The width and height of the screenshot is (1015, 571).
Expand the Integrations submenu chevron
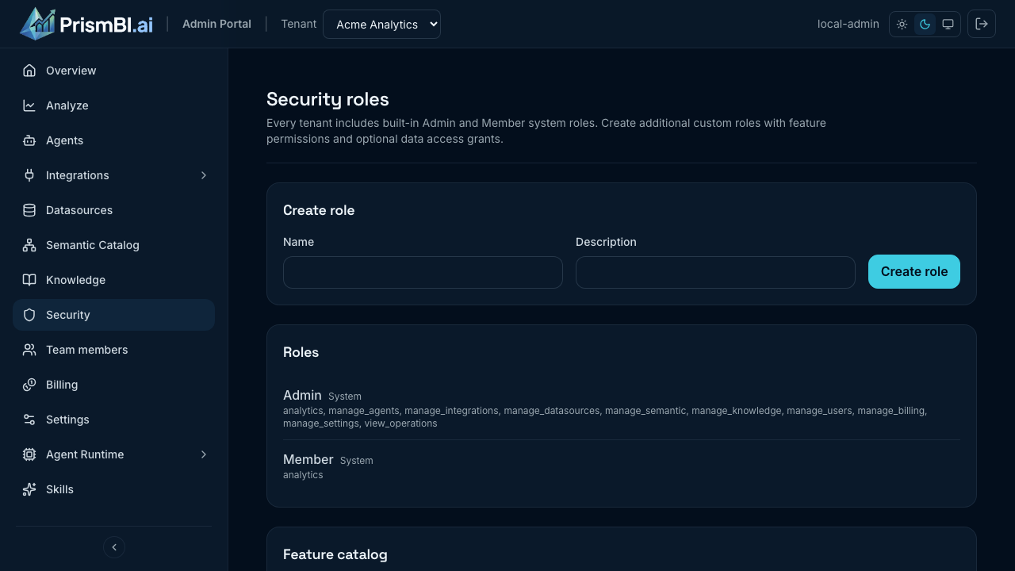coord(204,175)
